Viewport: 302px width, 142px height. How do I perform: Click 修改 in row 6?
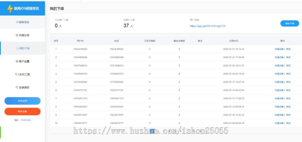point(288,90)
